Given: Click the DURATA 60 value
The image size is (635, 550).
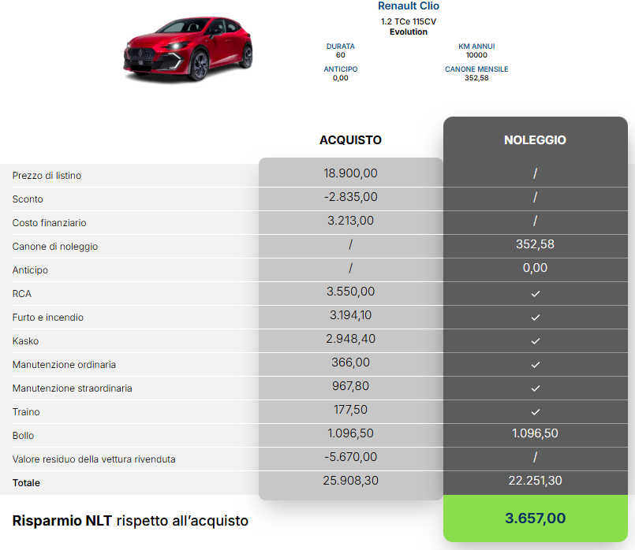Looking at the screenshot, I should (341, 55).
